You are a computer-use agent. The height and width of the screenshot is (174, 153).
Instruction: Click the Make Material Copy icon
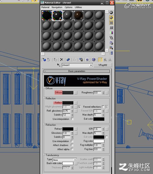pyautogui.click(x=68, y=60)
